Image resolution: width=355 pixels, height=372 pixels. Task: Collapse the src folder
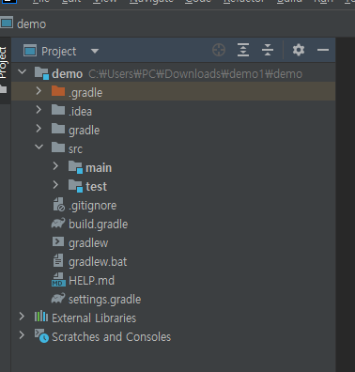(39, 147)
